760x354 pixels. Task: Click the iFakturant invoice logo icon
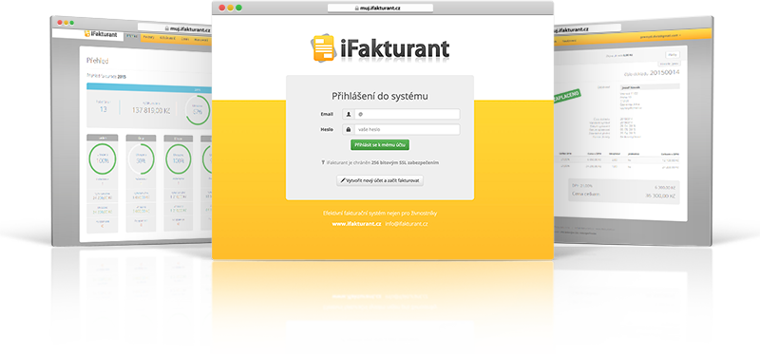[x=323, y=48]
